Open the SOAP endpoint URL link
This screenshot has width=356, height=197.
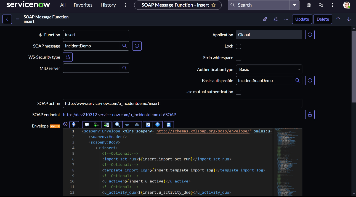click(119, 115)
